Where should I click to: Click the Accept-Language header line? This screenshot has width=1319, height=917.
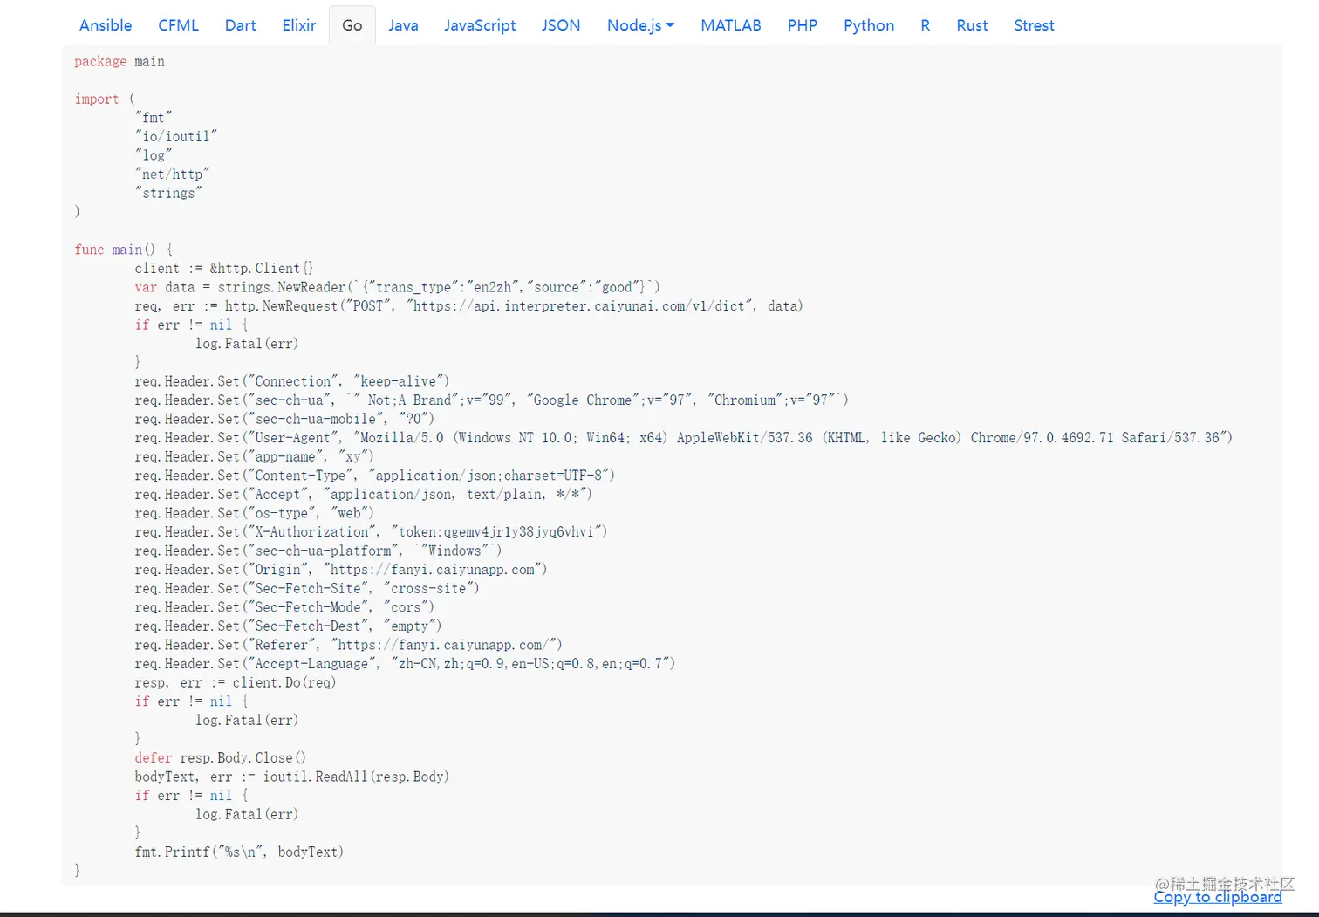(405, 664)
